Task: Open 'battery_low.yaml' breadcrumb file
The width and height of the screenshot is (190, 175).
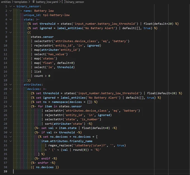Action: pos(47,2)
